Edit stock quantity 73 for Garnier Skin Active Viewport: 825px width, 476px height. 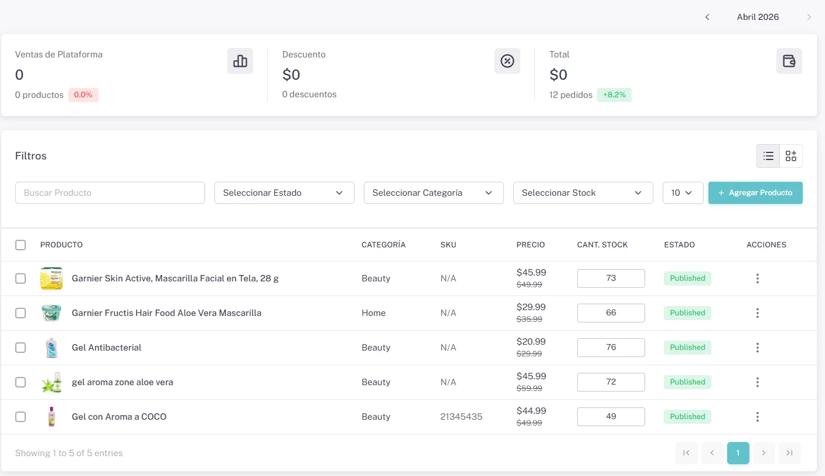[611, 278]
